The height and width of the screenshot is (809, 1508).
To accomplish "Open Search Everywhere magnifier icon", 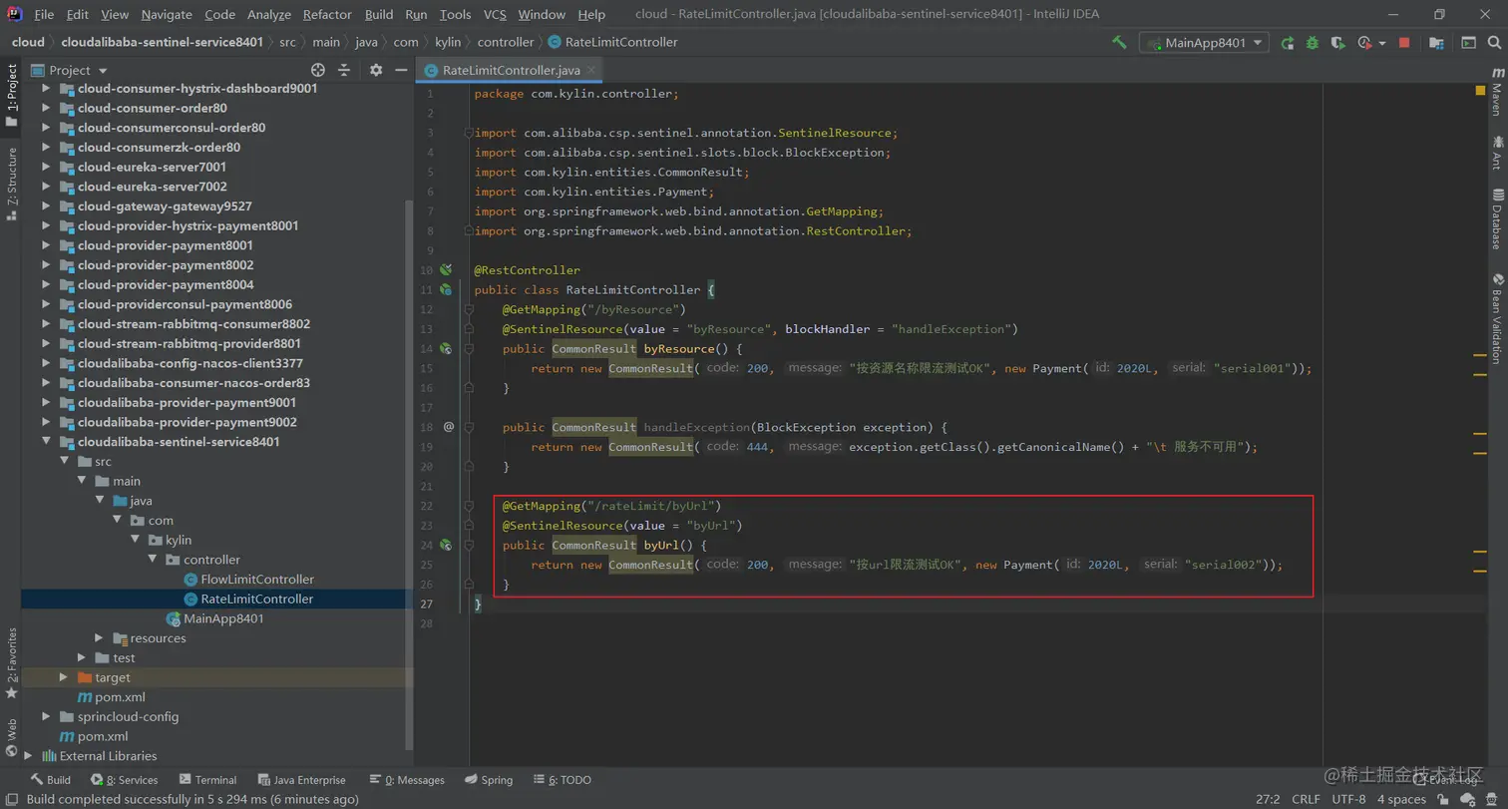I will 1495,43.
